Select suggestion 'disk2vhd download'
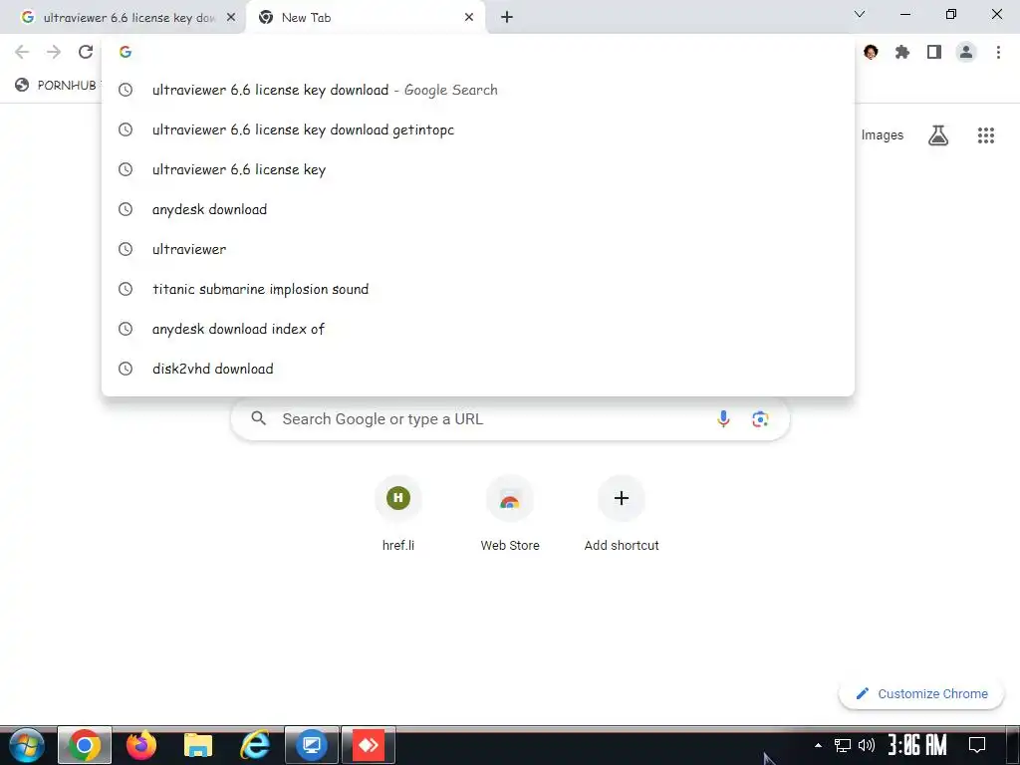 point(478,369)
